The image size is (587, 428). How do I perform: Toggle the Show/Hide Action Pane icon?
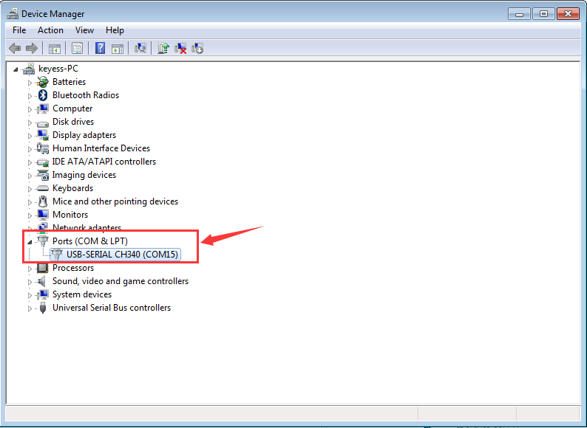click(117, 48)
